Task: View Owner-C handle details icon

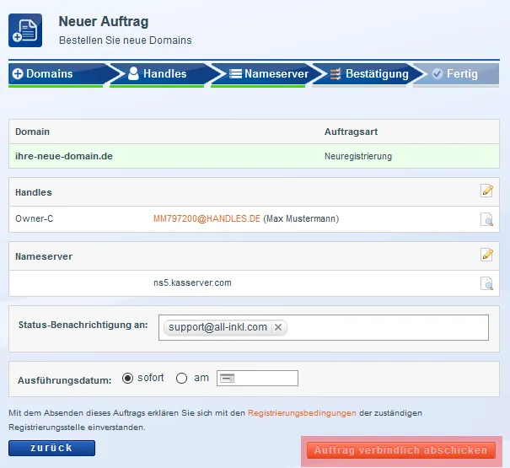Action: pyautogui.click(x=486, y=219)
